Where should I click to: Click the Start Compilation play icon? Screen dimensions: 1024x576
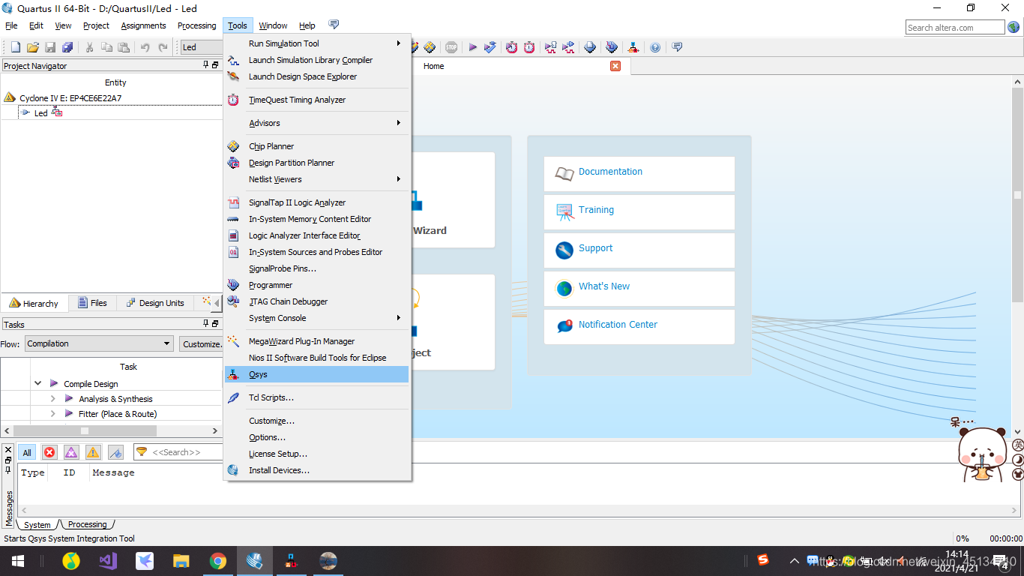click(473, 47)
